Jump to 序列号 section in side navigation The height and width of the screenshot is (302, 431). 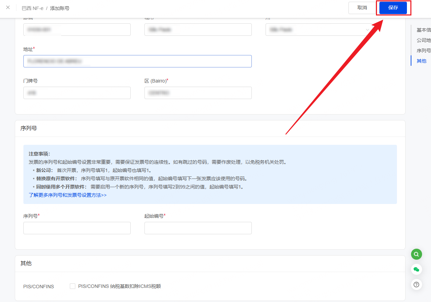423,51
